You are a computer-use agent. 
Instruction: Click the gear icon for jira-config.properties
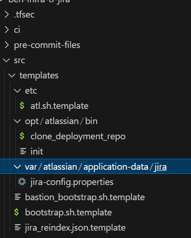22,182
